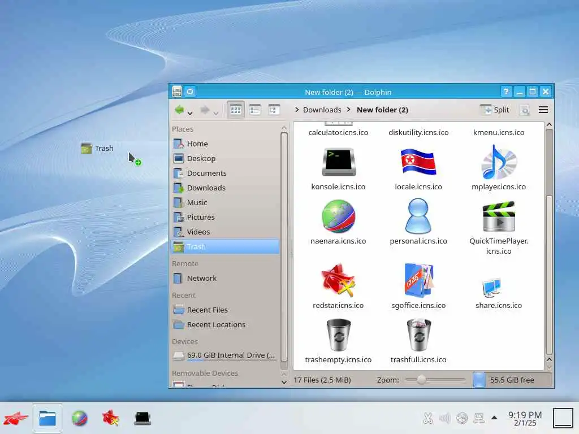Click the file view scroll up arrow
The height and width of the screenshot is (434, 579).
tap(549, 125)
